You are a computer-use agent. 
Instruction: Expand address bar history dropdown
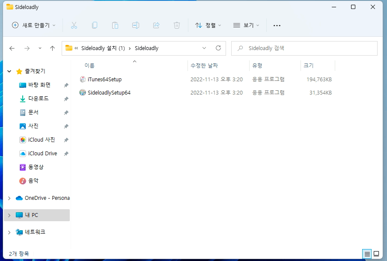point(204,48)
